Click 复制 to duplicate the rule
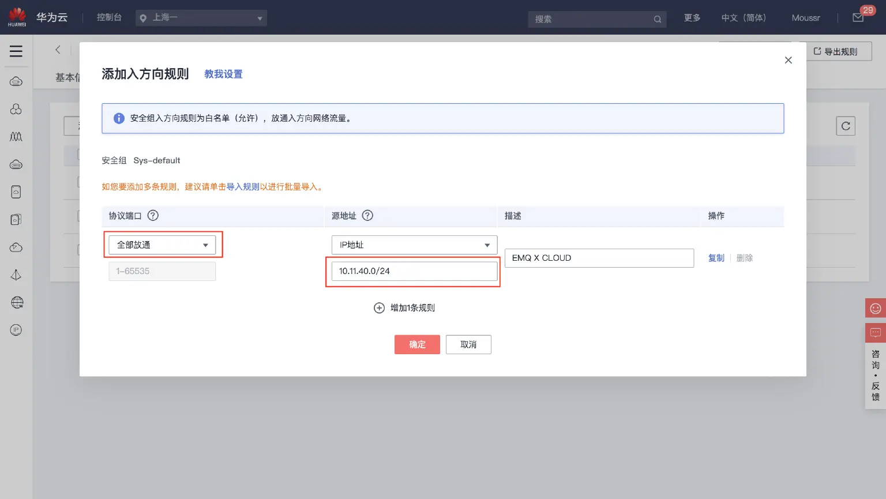Screen dimensions: 886x499 tap(716, 258)
